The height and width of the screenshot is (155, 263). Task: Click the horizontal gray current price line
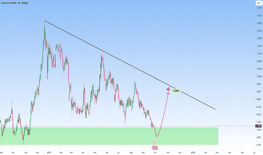click(198, 126)
